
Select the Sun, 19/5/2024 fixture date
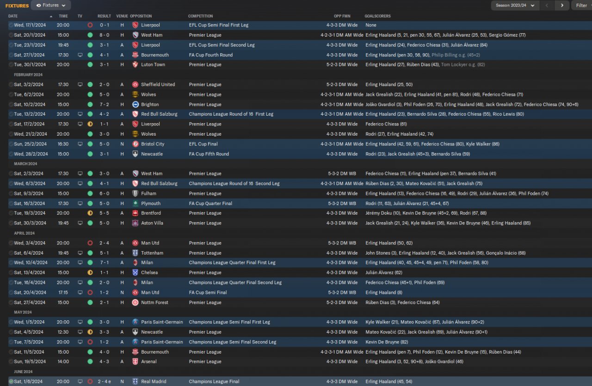tap(30, 362)
